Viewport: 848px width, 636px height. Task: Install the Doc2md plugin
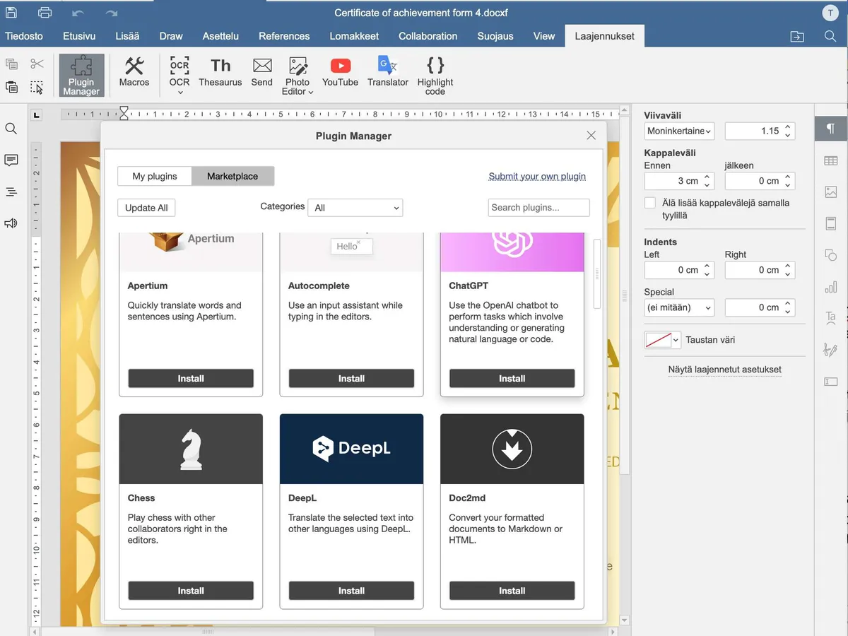tap(512, 591)
